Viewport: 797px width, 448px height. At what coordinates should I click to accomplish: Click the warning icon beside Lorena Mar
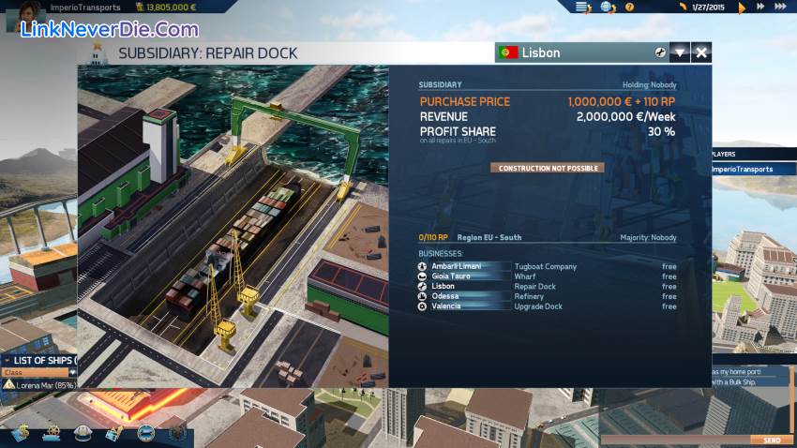click(8, 385)
